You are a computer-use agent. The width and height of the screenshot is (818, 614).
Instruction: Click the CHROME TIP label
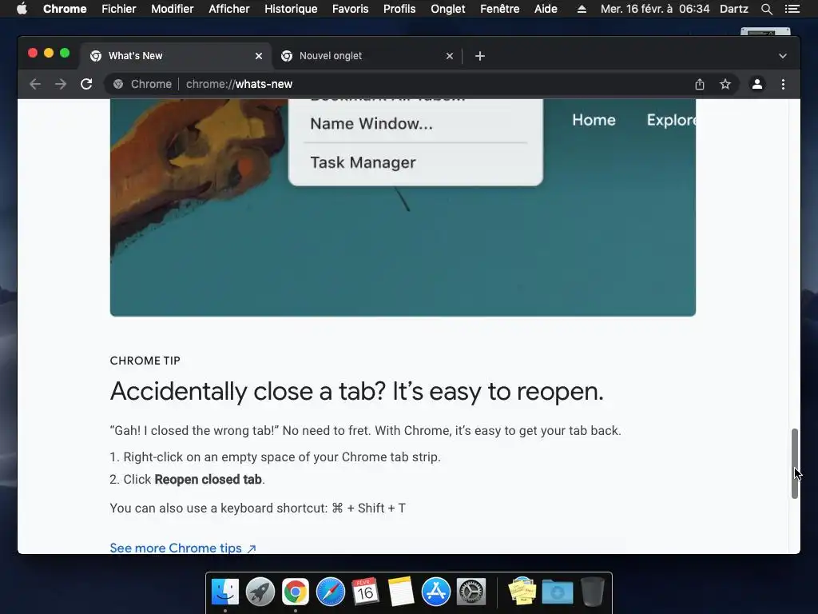[x=145, y=361]
